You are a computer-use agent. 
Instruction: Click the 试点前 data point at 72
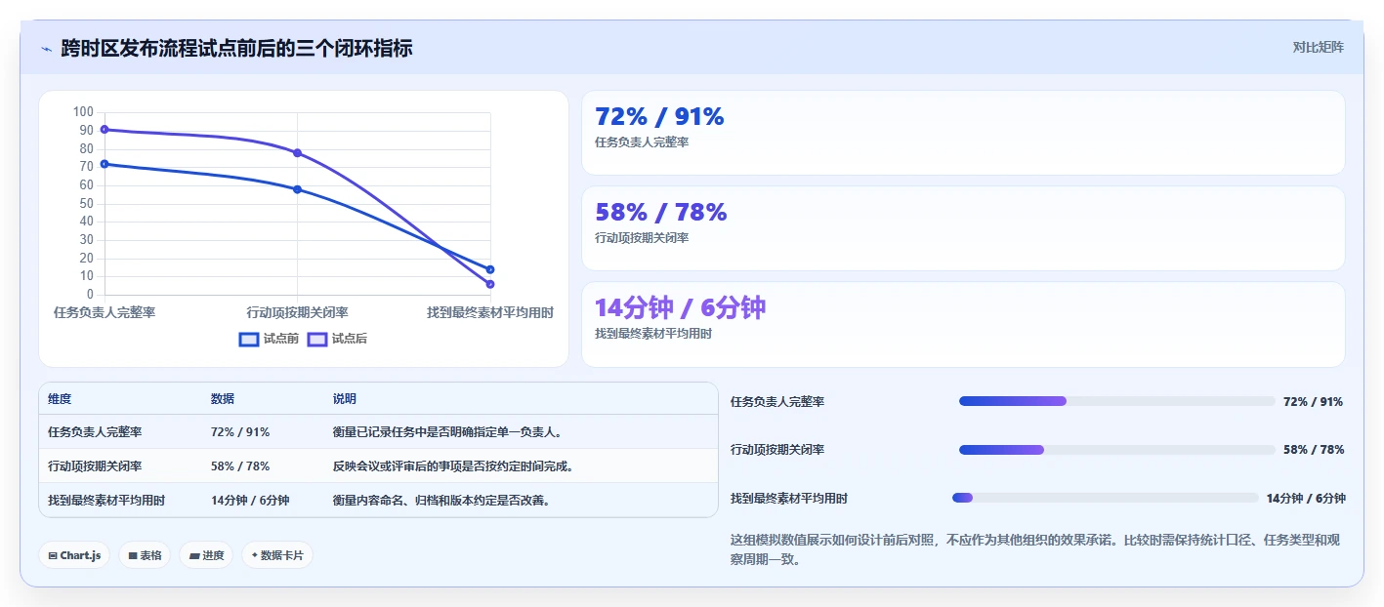[x=105, y=164]
